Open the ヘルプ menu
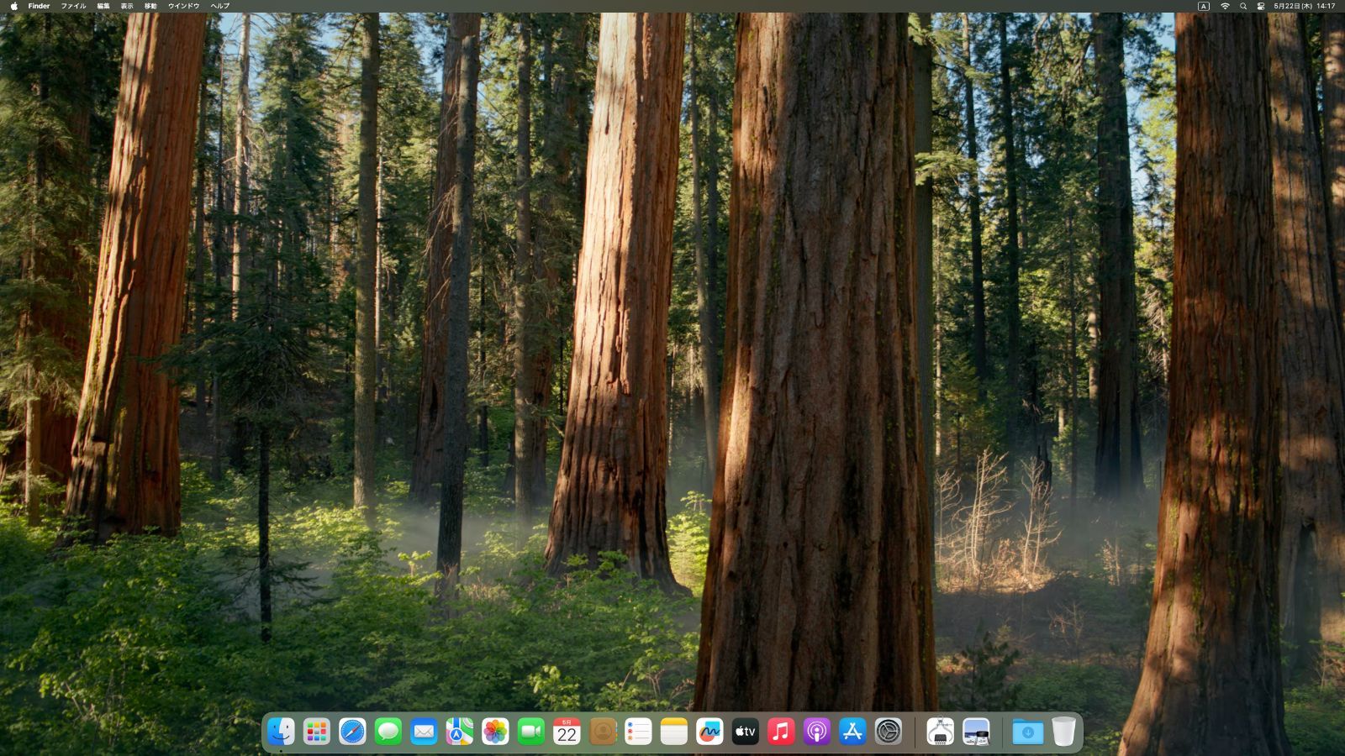This screenshot has width=1345, height=756. (220, 6)
